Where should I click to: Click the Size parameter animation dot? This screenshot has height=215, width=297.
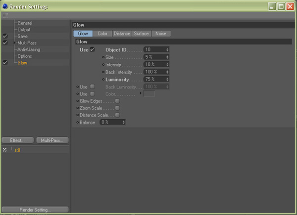103,57
